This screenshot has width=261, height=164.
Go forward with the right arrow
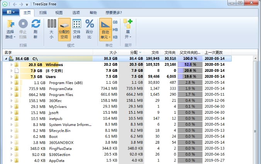[21, 4]
